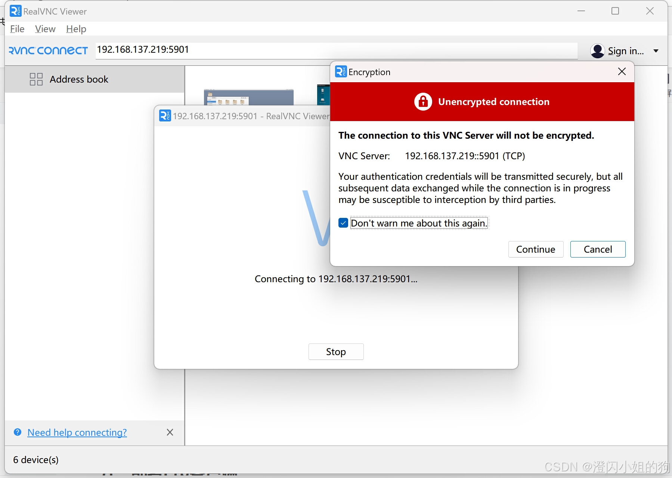Open the Need help connecting link
672x478 pixels.
77,432
